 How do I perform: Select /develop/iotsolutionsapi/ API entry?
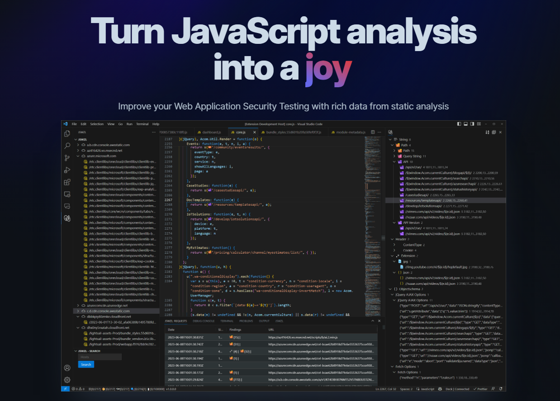click(445, 206)
